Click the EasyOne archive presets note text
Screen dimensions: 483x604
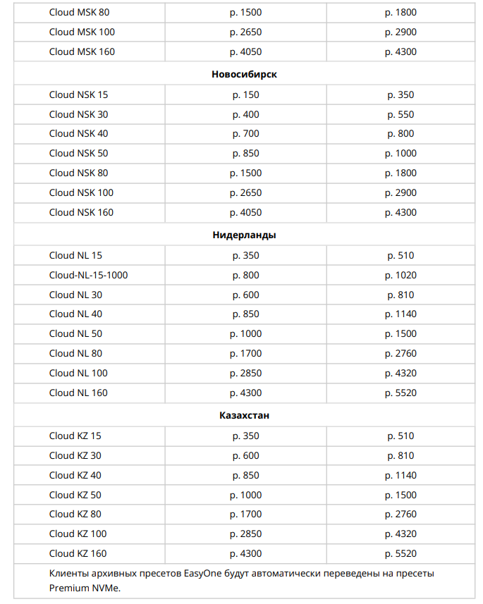click(x=241, y=579)
